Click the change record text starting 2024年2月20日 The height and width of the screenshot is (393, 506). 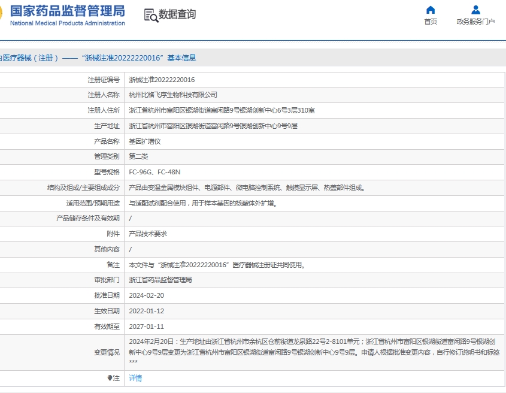(314, 352)
